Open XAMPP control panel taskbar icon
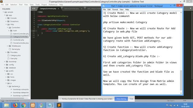 click(33, 105)
